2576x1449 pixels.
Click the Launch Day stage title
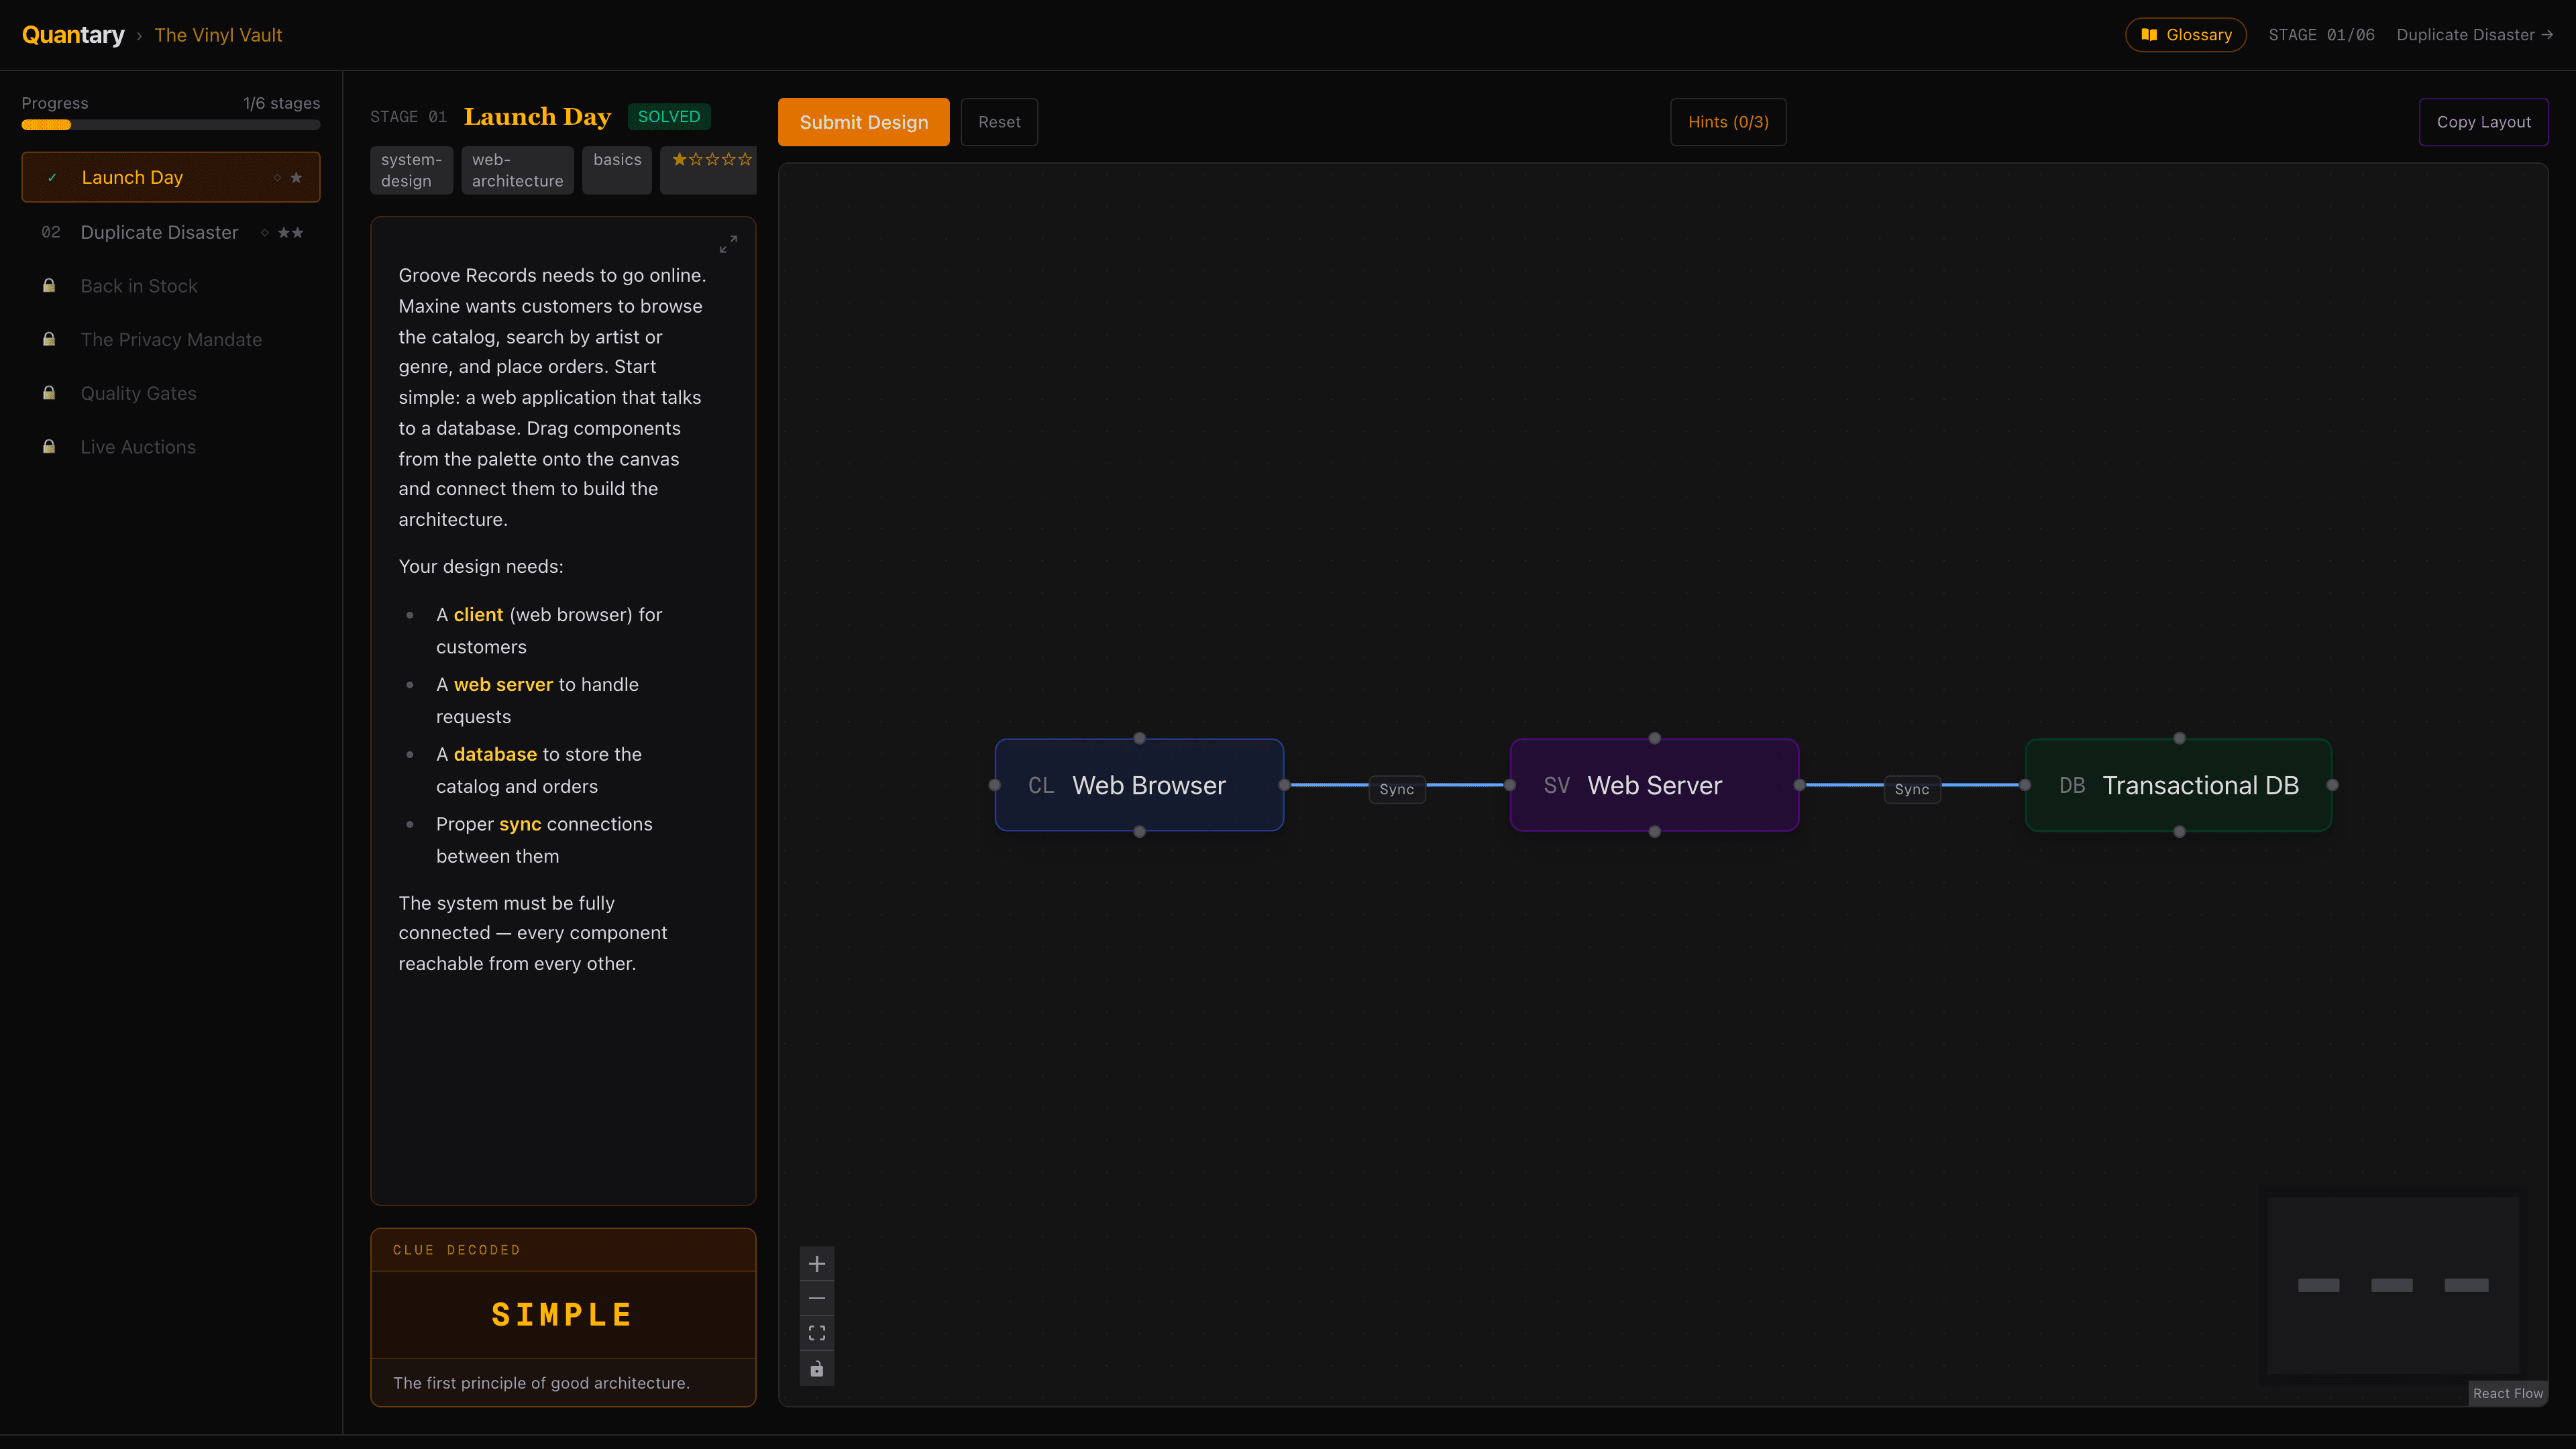537,117
